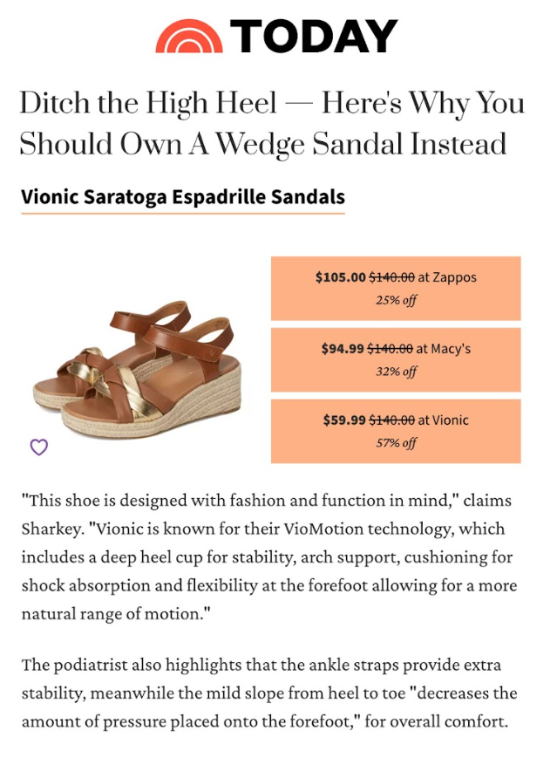557x758 pixels.
Task: Click the 57% off discount label
Action: pos(396,443)
